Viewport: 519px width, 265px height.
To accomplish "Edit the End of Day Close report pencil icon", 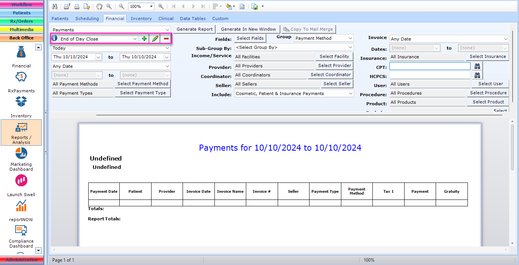I will [x=155, y=39].
